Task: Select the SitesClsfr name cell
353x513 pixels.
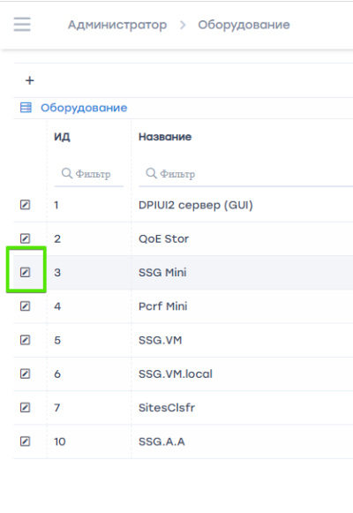Action: point(167,408)
